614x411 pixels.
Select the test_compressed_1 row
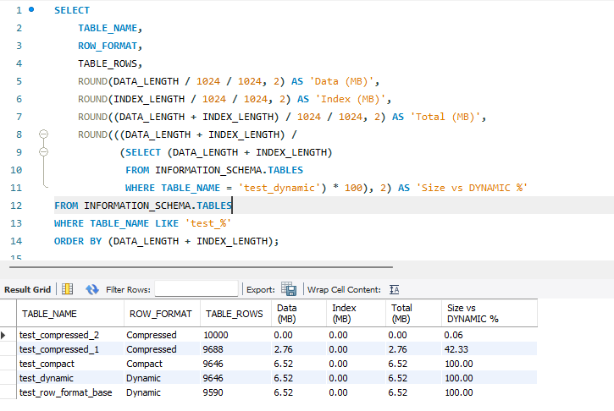coord(59,348)
